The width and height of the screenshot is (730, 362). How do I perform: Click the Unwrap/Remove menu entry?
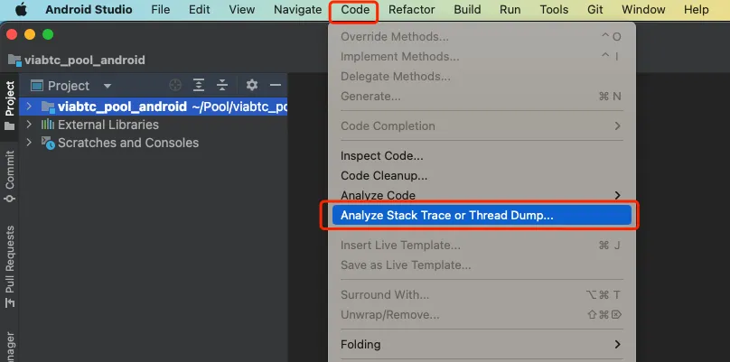click(482, 315)
